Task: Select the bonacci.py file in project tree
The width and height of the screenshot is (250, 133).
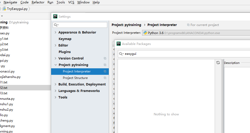Action: point(7,71)
